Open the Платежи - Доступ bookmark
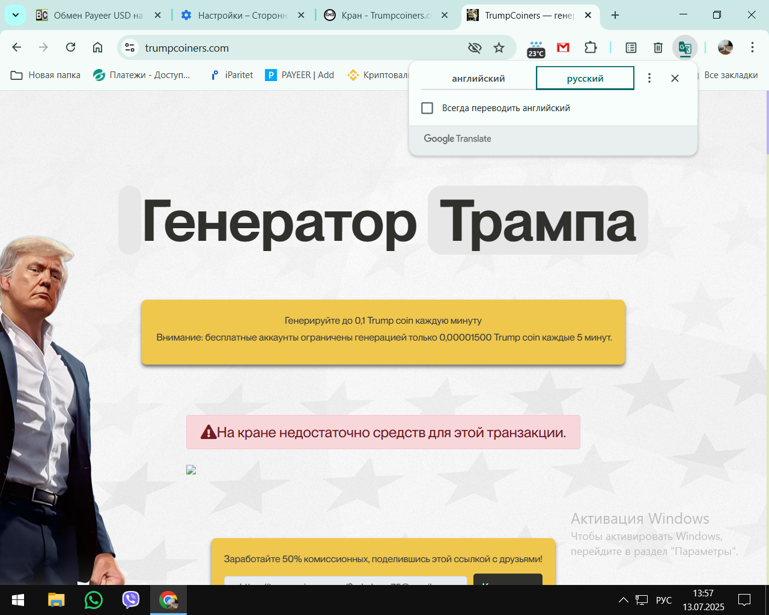This screenshot has width=769, height=615. (142, 75)
